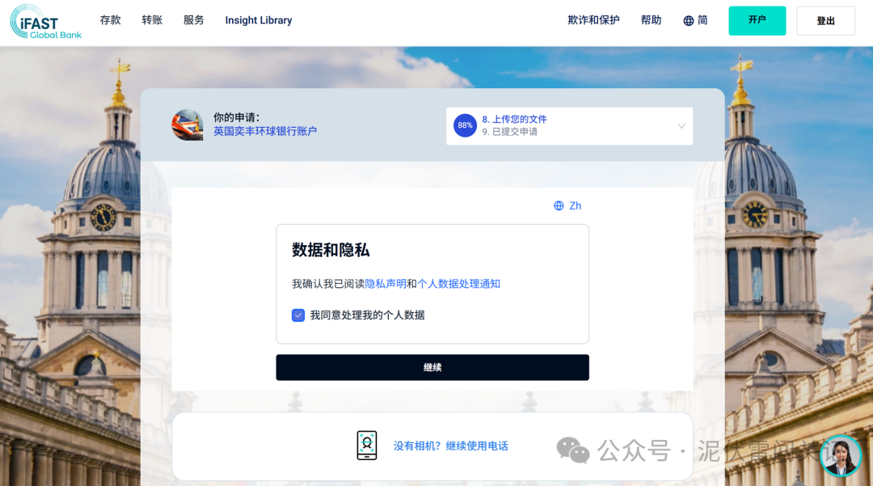
Task: Click the 继续 button
Action: tap(432, 367)
